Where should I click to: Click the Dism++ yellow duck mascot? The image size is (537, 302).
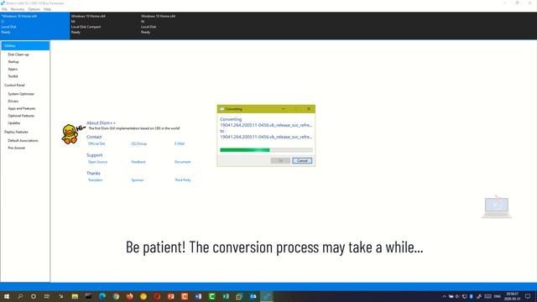coord(70,134)
